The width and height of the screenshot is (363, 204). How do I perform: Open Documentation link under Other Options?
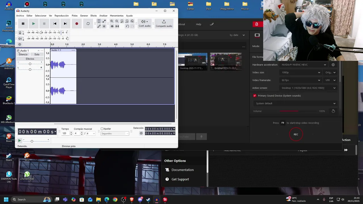click(183, 170)
